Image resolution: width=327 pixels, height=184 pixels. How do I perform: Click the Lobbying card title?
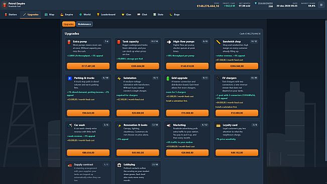pos(129,164)
